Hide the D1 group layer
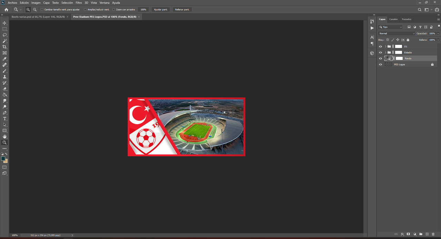The image size is (441, 239). click(x=381, y=46)
